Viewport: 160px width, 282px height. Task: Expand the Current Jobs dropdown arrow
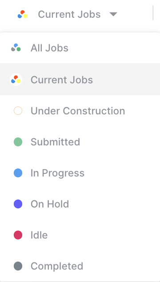click(113, 14)
